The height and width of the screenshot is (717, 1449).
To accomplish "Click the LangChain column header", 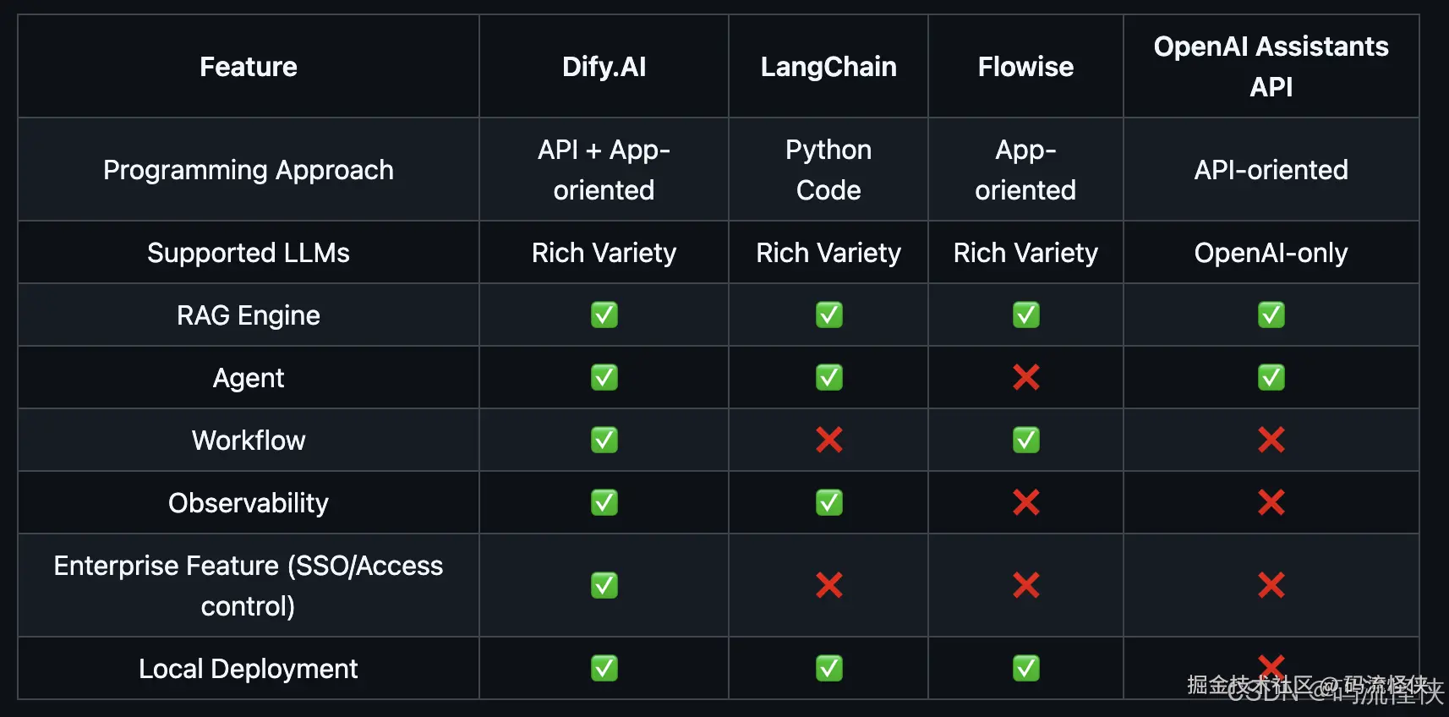I will [828, 67].
